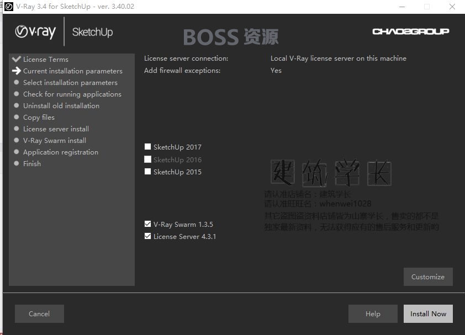Uncheck License Server 4.3.1
465x335 pixels.
pos(147,236)
